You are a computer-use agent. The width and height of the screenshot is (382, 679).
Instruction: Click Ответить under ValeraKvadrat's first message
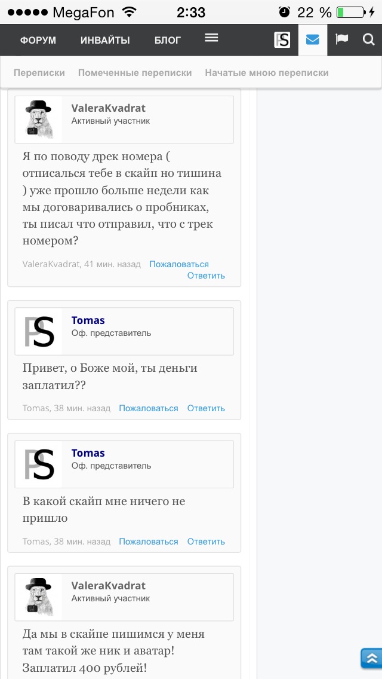[x=206, y=276]
